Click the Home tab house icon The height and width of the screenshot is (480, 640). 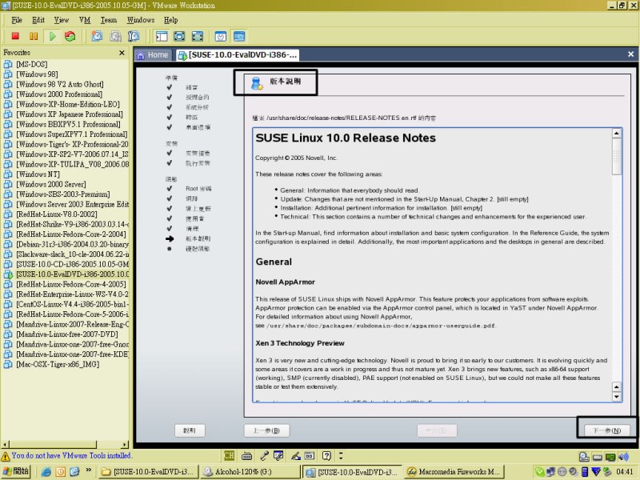coord(141,55)
